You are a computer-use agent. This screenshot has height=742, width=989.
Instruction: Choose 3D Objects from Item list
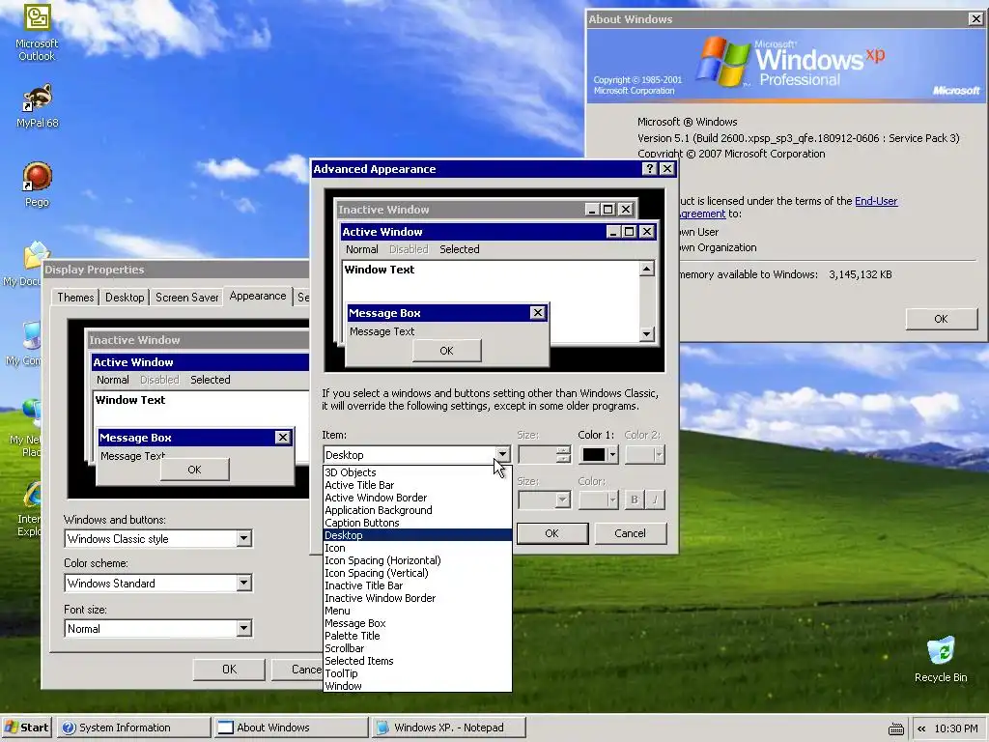(x=417, y=472)
